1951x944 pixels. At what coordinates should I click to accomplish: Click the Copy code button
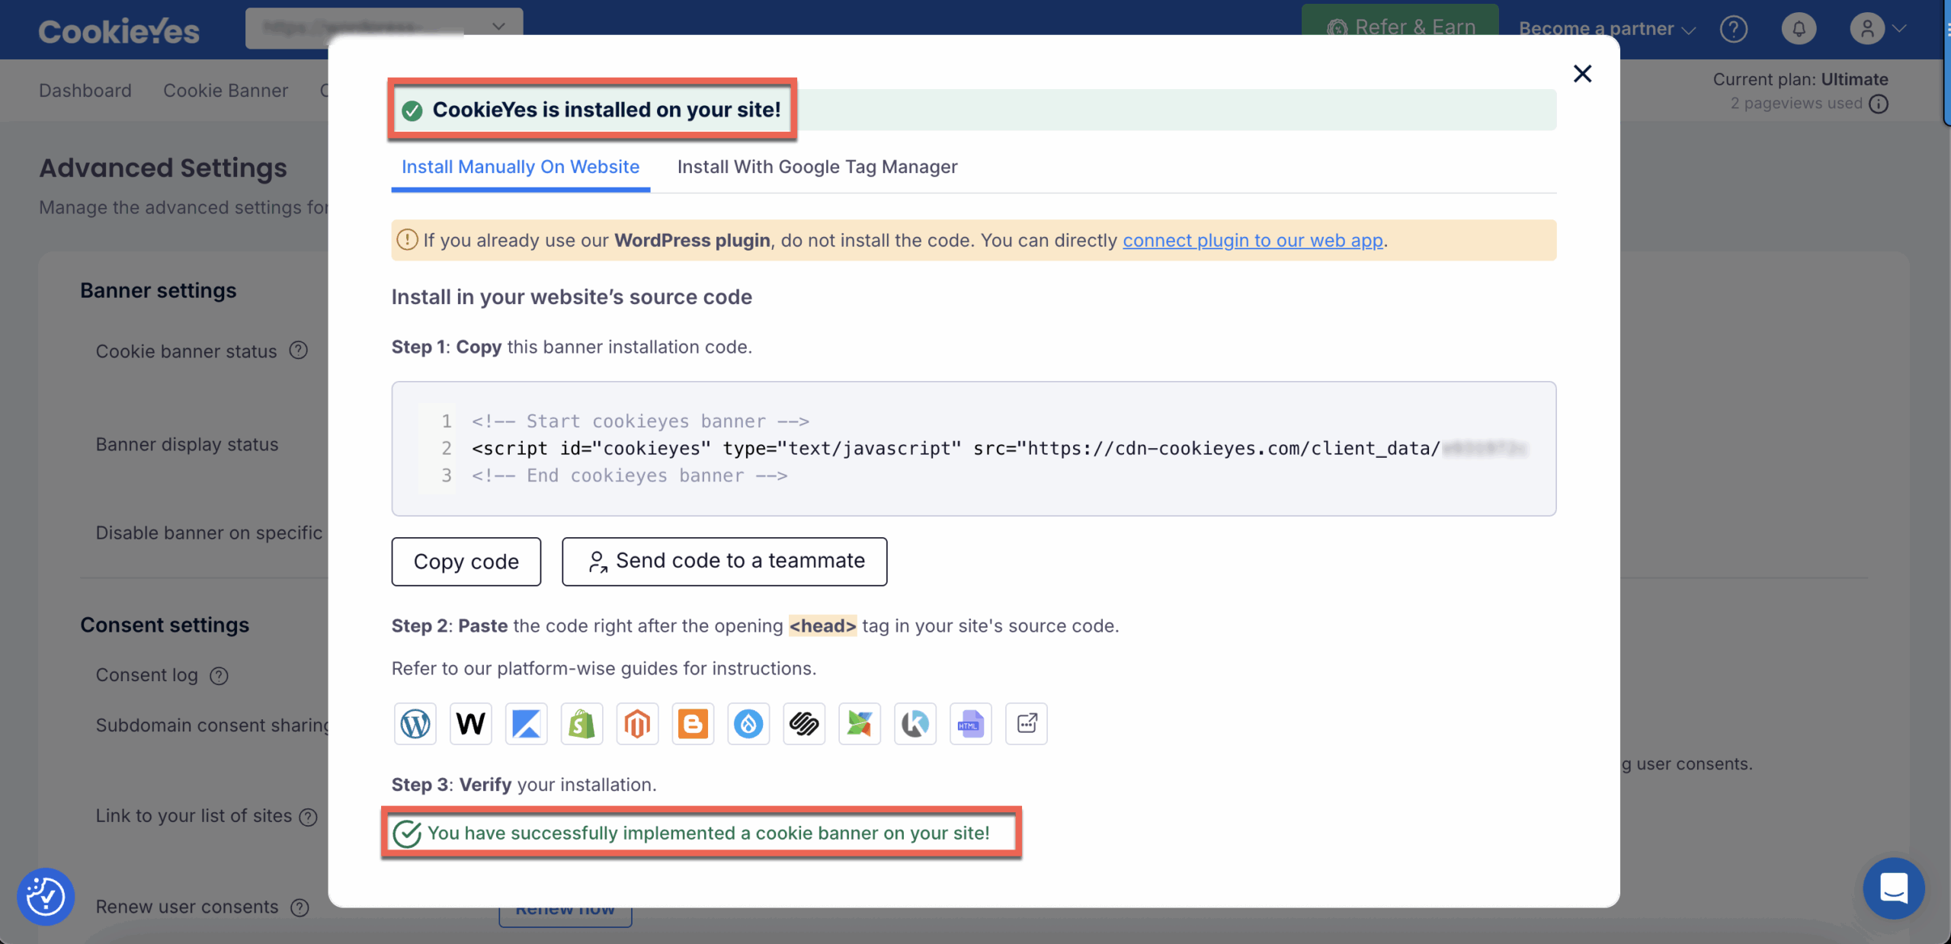(x=466, y=562)
